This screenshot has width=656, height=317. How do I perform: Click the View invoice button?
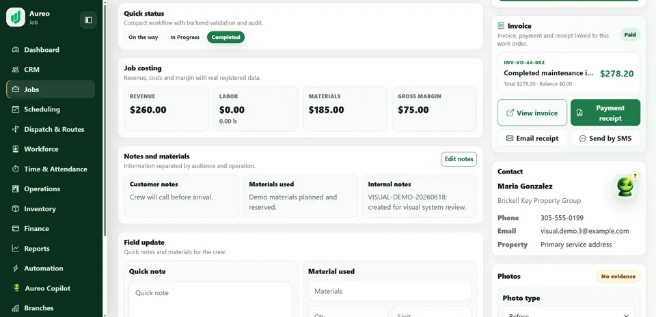pos(532,113)
